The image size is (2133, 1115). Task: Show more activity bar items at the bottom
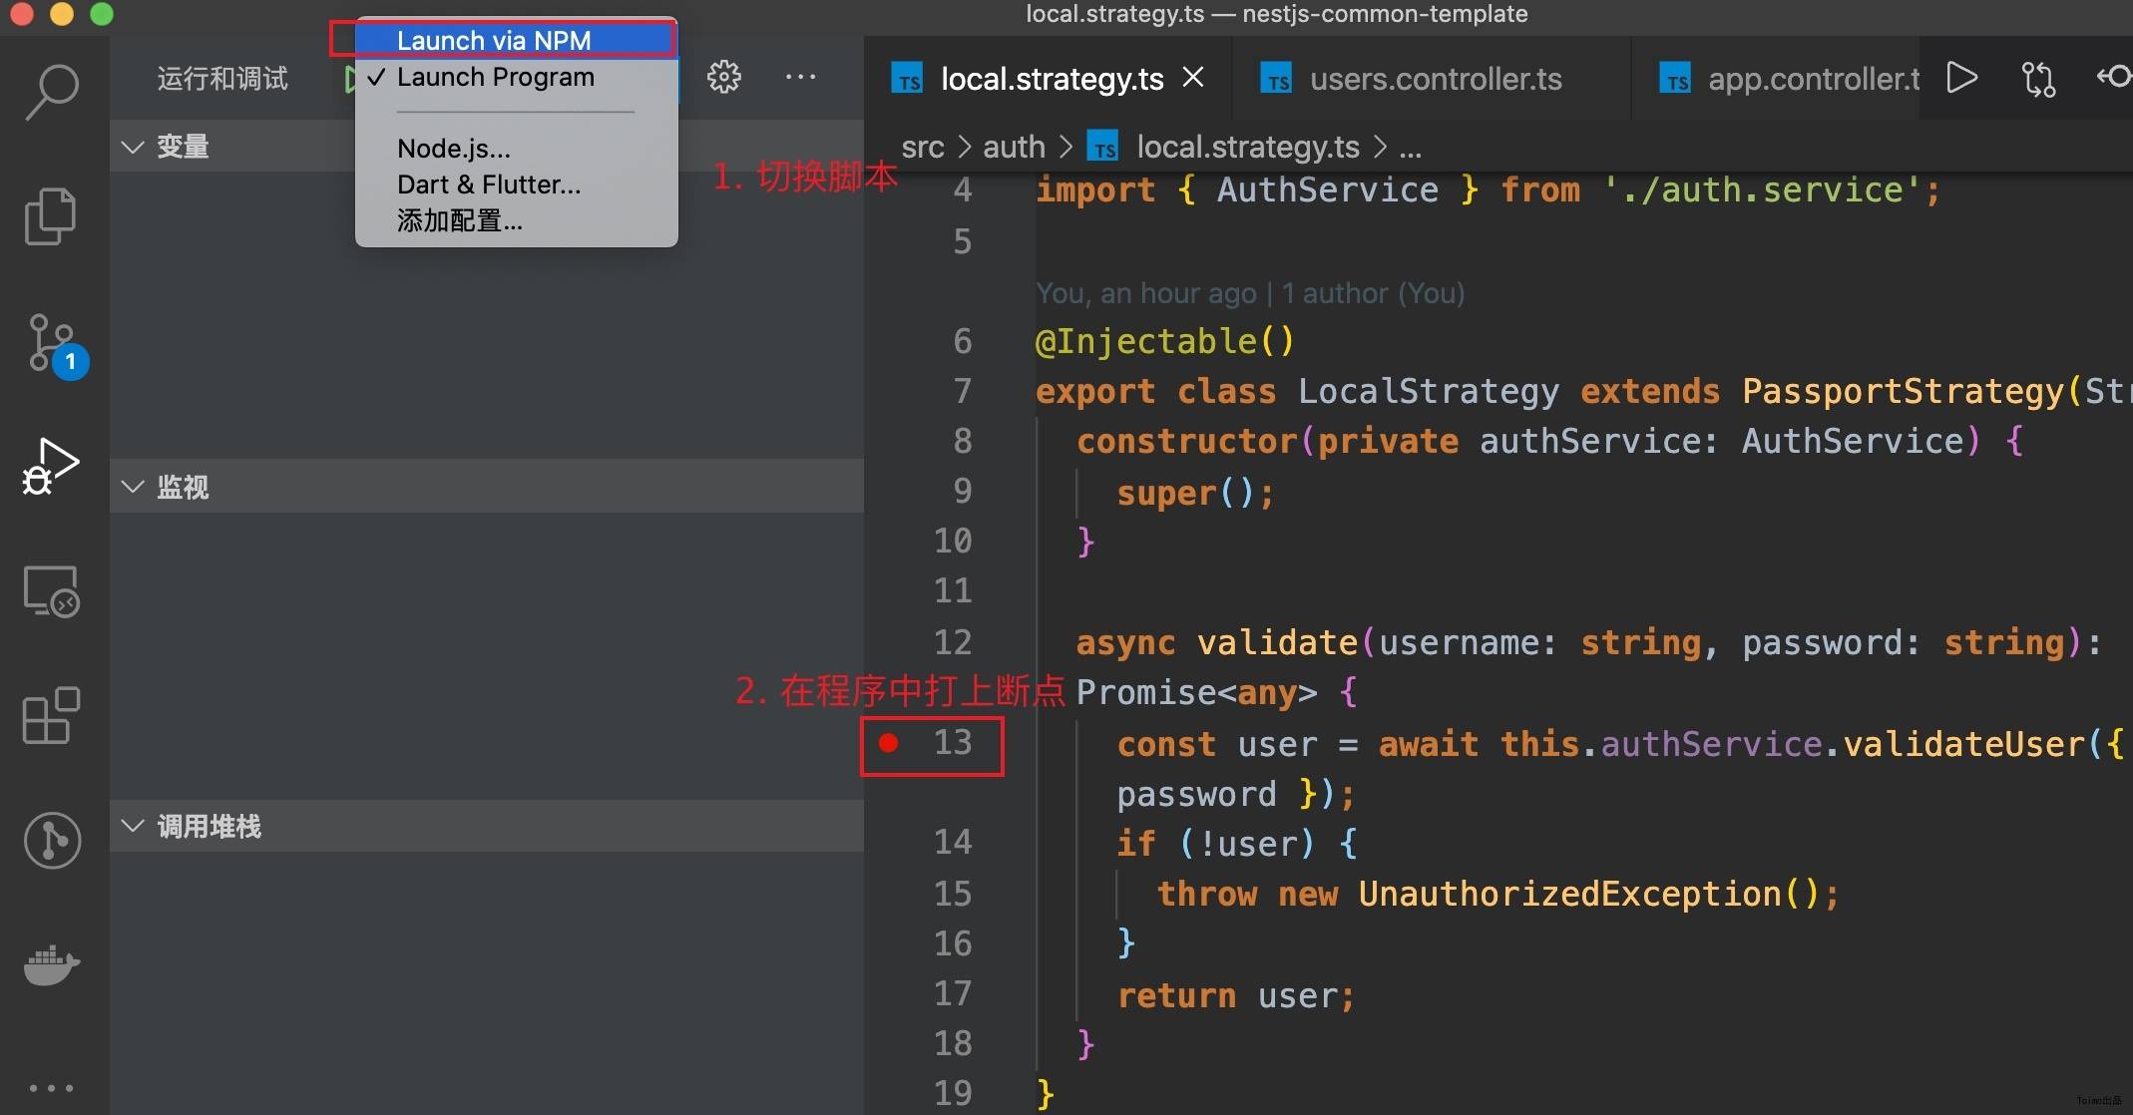point(51,1088)
